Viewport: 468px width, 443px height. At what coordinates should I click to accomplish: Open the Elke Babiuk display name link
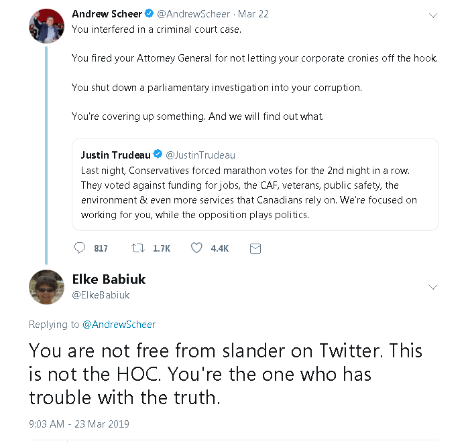click(x=108, y=279)
